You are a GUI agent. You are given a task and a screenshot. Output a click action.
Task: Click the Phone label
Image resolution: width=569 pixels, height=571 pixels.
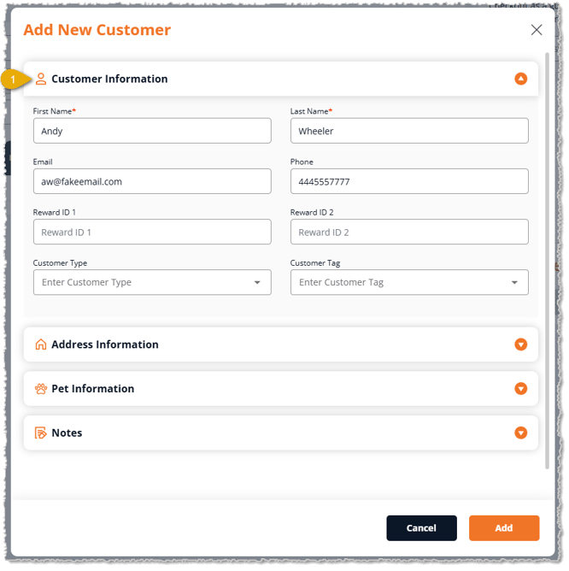[302, 162]
